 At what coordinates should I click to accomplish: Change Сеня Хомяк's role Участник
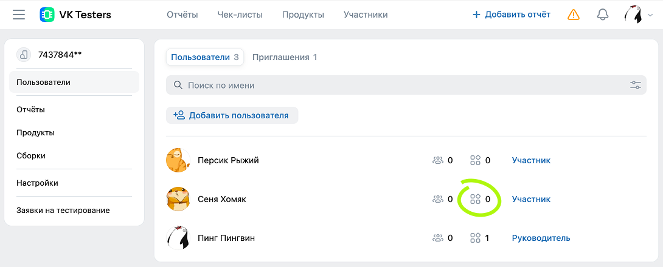click(x=531, y=199)
